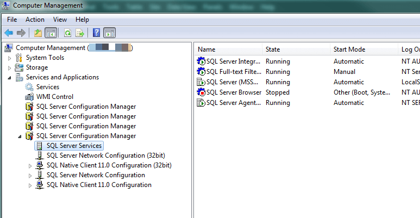This screenshot has height=218, width=420.
Task: Click the Manual start mode cell
Action: [x=344, y=72]
